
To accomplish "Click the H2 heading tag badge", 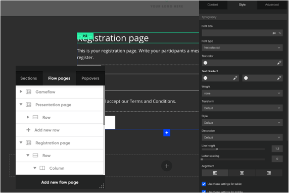I will coord(85,35).
